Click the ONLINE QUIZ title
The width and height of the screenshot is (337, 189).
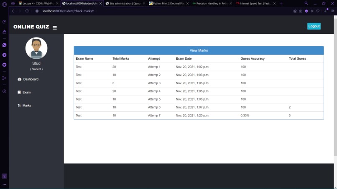click(31, 27)
